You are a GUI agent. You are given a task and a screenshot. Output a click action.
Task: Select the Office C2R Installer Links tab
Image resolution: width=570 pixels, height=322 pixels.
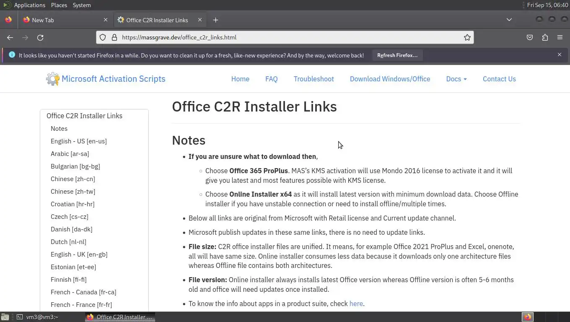[x=160, y=20]
